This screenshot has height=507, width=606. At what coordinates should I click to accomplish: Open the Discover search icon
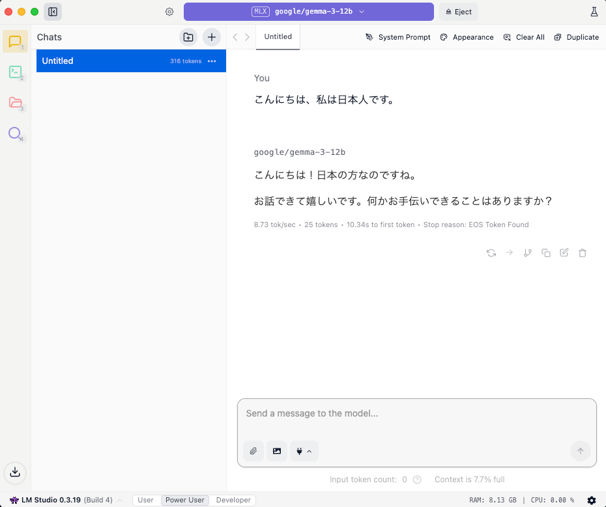(x=15, y=133)
